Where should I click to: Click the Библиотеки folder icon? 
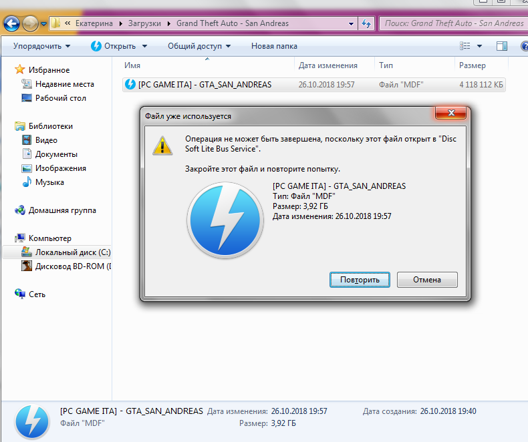(x=20, y=126)
